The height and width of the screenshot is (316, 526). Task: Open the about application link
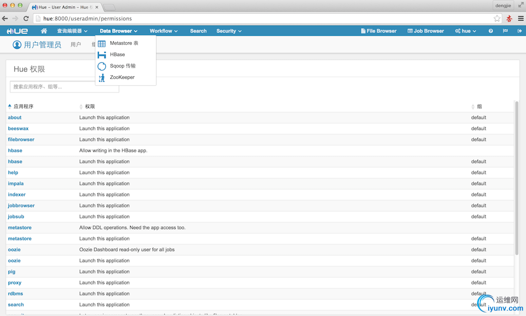[x=15, y=117]
